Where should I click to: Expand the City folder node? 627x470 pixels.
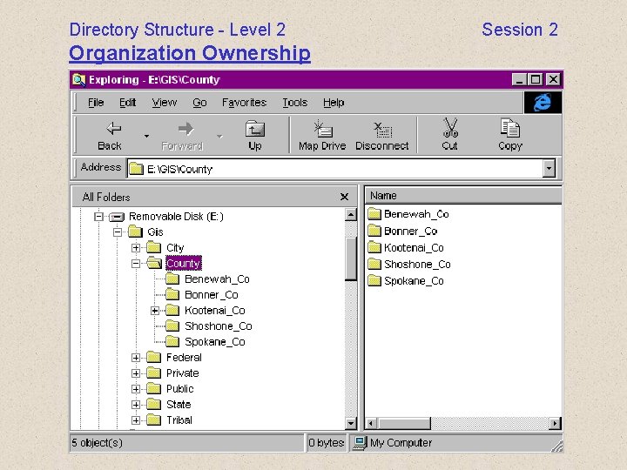point(136,248)
